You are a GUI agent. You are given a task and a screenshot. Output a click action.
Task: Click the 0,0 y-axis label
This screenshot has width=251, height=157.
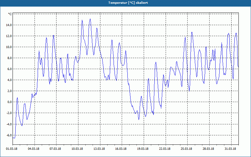(x=9, y=102)
